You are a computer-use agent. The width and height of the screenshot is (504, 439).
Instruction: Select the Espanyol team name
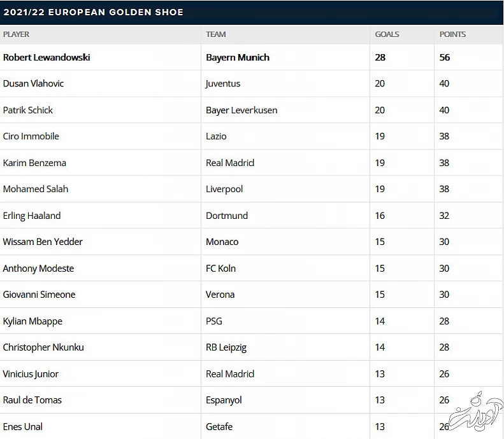[224, 400]
